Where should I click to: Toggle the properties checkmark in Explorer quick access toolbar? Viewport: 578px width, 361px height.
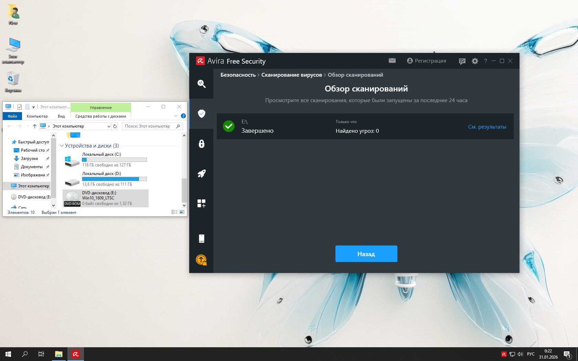click(20, 107)
